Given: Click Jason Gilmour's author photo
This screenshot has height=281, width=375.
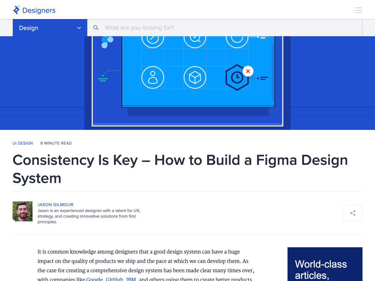Looking at the screenshot, I should (x=22, y=211).
